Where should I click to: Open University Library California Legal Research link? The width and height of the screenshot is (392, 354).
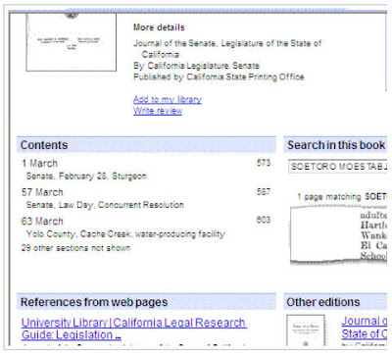[134, 323]
